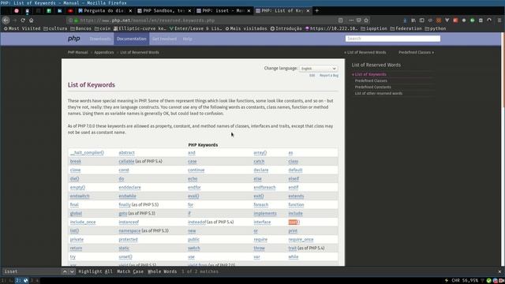Image resolution: width=505 pixels, height=284 pixels.
Task: Toggle Match Case in find bar
Action: pos(130,271)
